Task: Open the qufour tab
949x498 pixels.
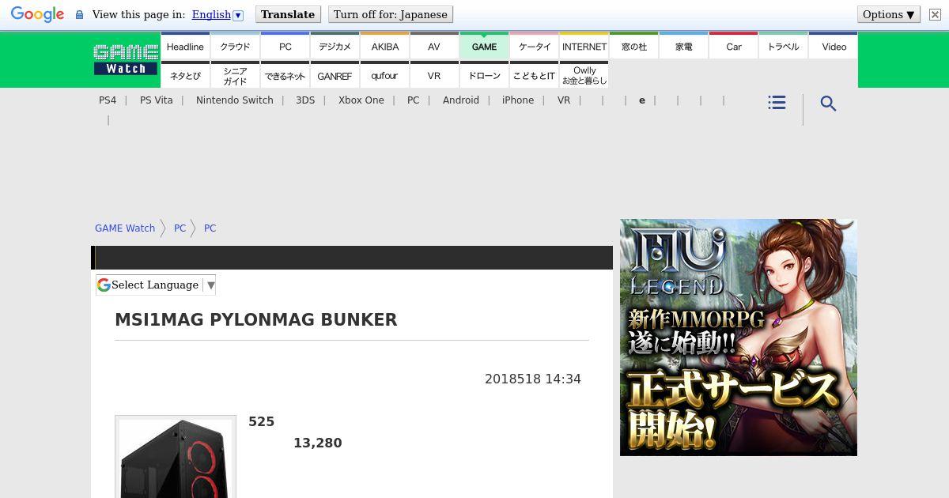Action: click(x=384, y=76)
